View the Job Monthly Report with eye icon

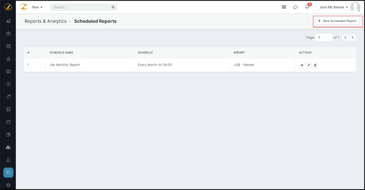[302, 65]
